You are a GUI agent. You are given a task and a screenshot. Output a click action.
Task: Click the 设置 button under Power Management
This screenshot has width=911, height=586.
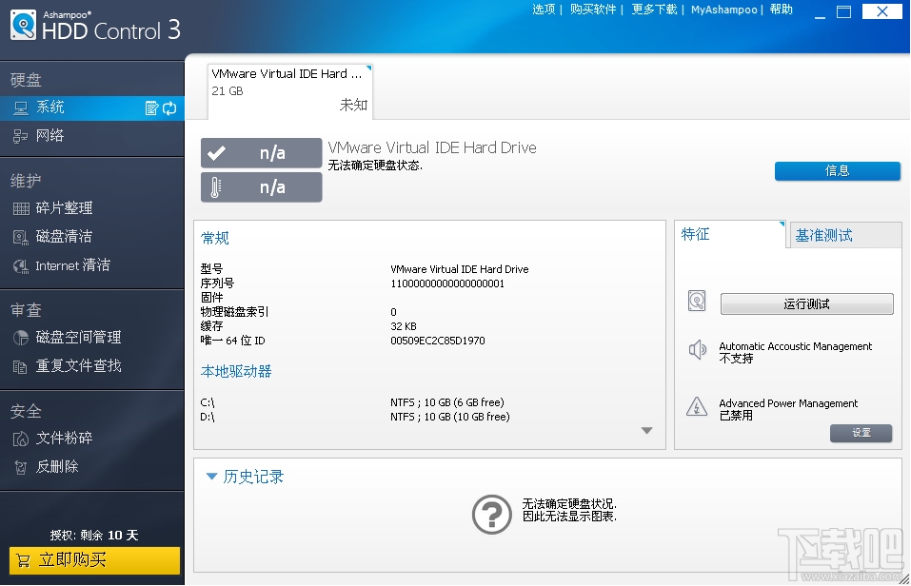coord(861,433)
